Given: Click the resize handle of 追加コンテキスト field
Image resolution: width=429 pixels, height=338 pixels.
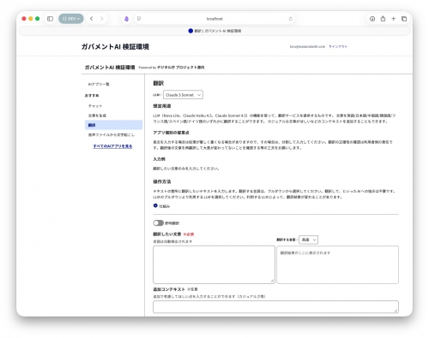Looking at the screenshot, I should [396, 311].
